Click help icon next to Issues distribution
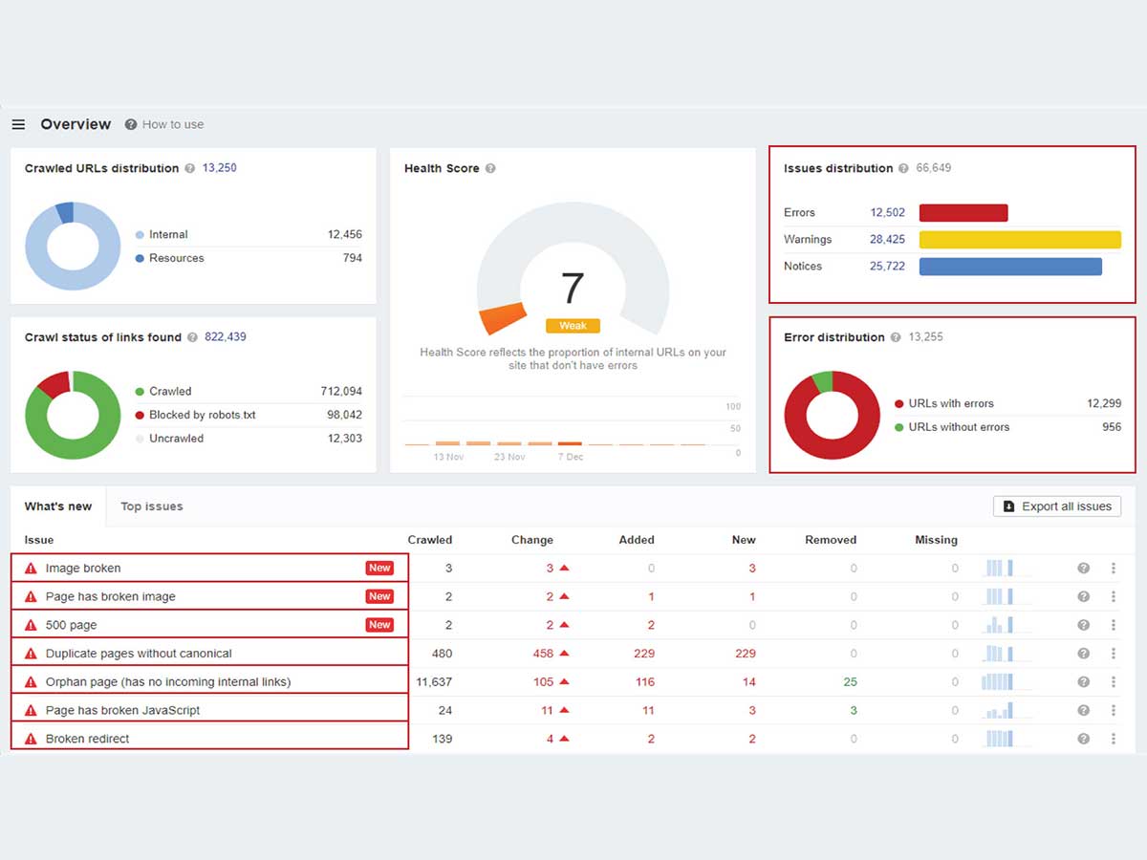 click(903, 168)
